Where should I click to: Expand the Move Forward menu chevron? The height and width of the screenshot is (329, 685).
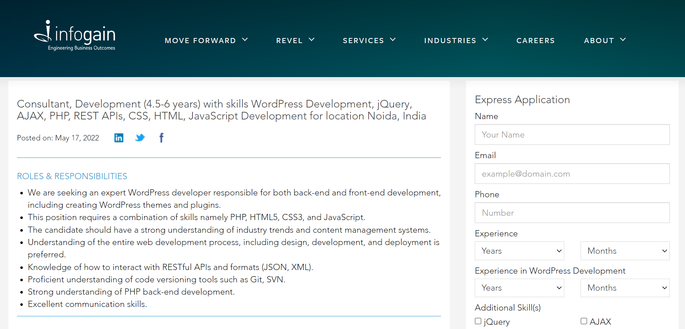(245, 40)
